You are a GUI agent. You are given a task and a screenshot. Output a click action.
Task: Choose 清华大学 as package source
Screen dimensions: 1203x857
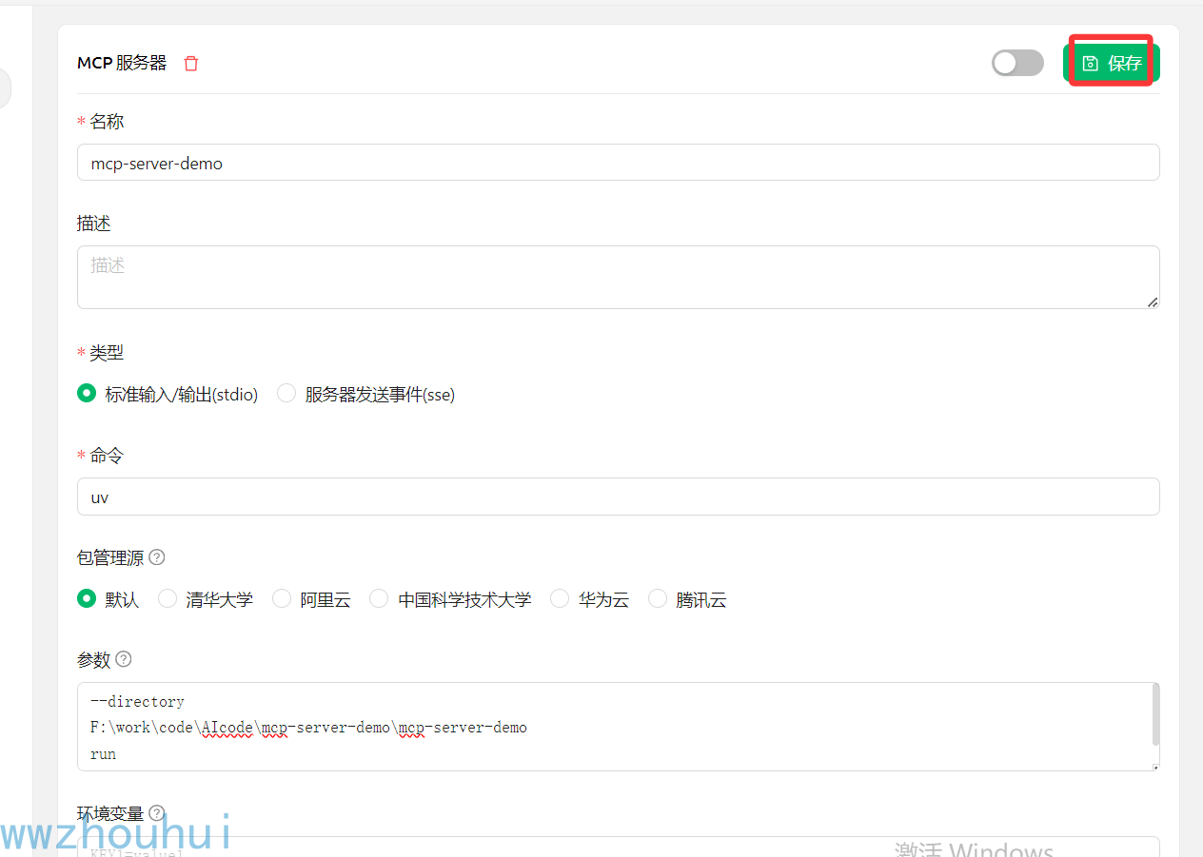click(x=168, y=597)
